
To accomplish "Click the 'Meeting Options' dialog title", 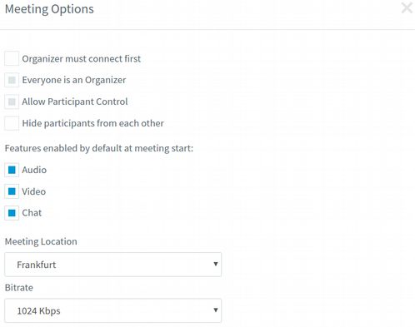I will point(49,9).
